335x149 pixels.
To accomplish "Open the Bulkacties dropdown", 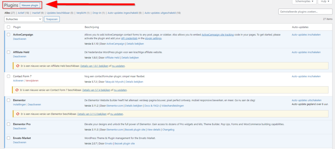I will coord(24,19).
